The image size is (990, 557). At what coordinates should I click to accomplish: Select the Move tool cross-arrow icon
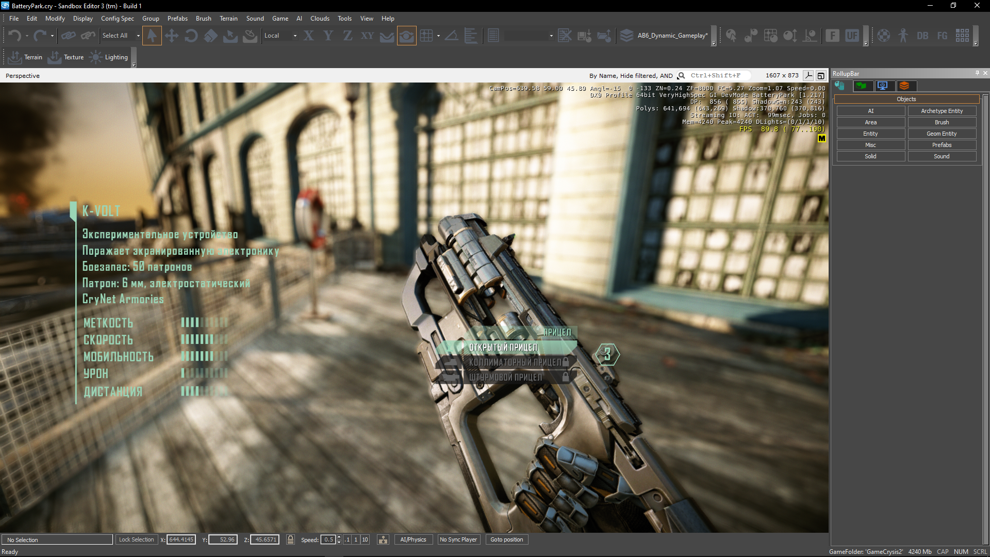tap(171, 36)
